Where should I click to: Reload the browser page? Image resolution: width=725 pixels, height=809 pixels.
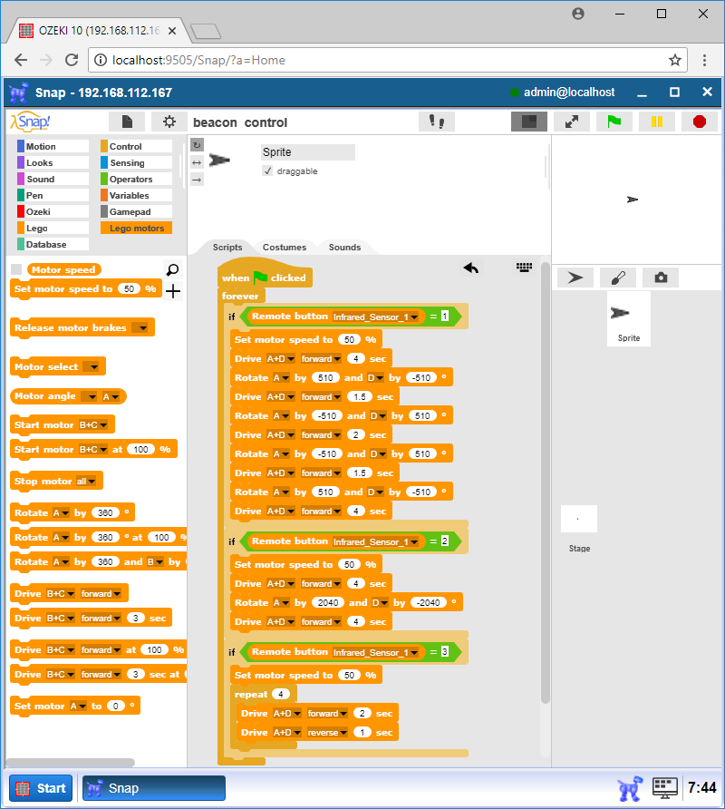pos(72,60)
